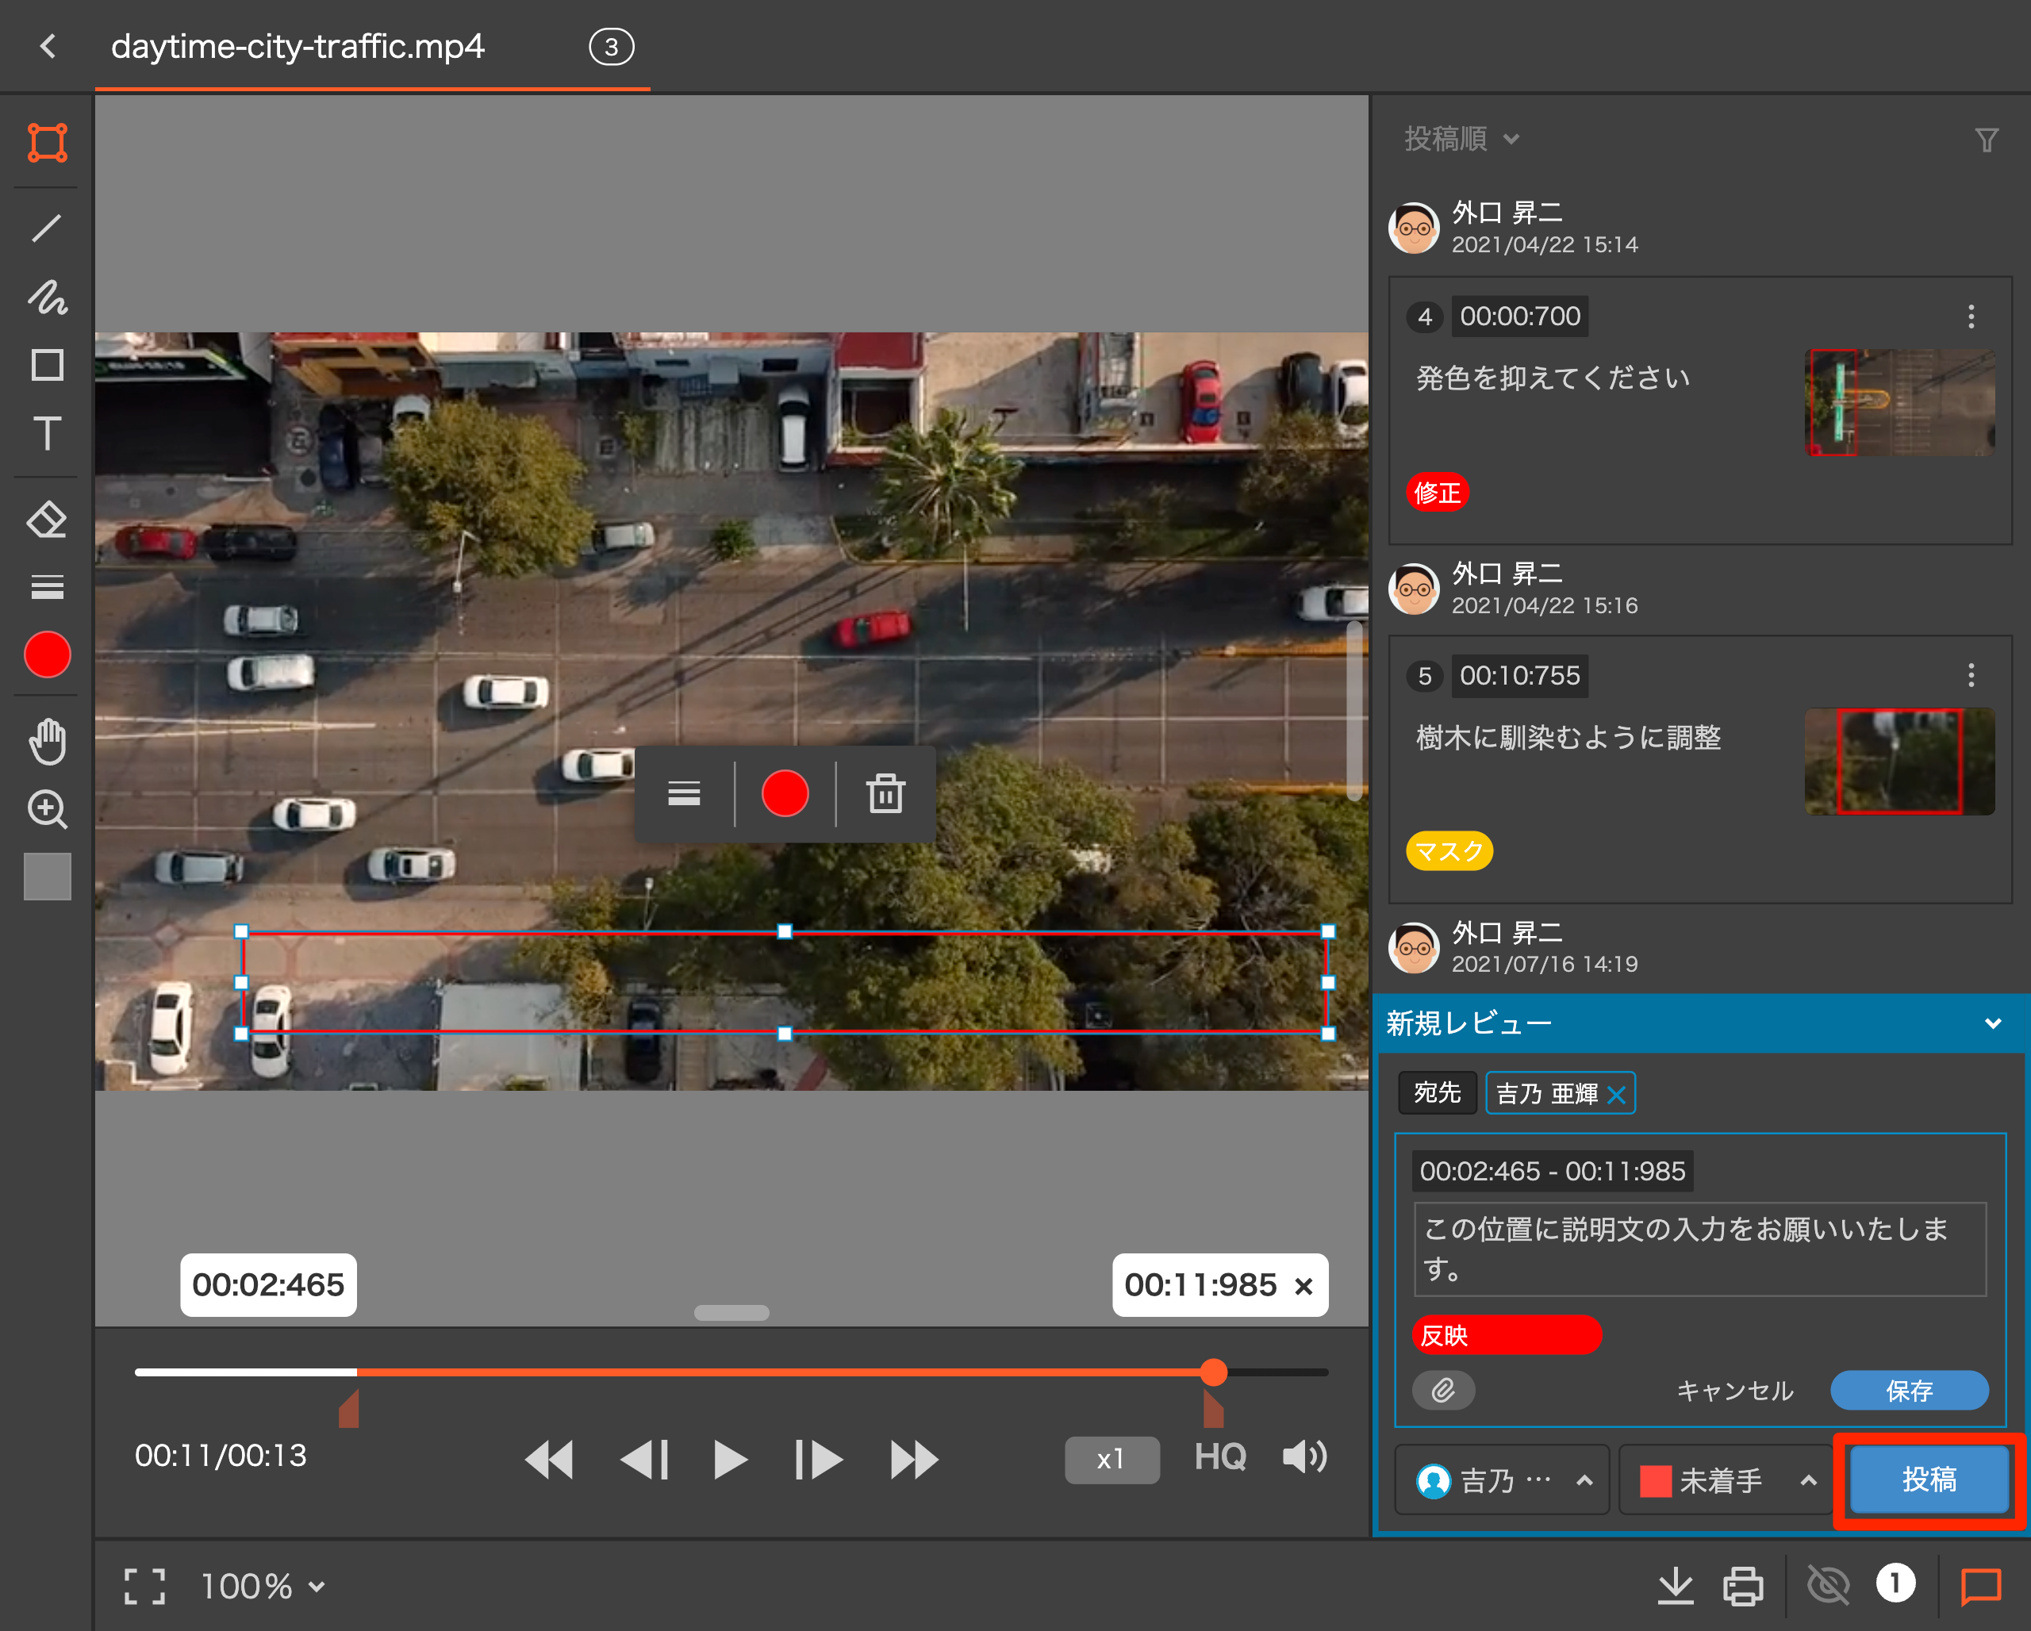Jump to timestamp 00:00:700
This screenshot has height=1631, width=2031.
(1519, 317)
